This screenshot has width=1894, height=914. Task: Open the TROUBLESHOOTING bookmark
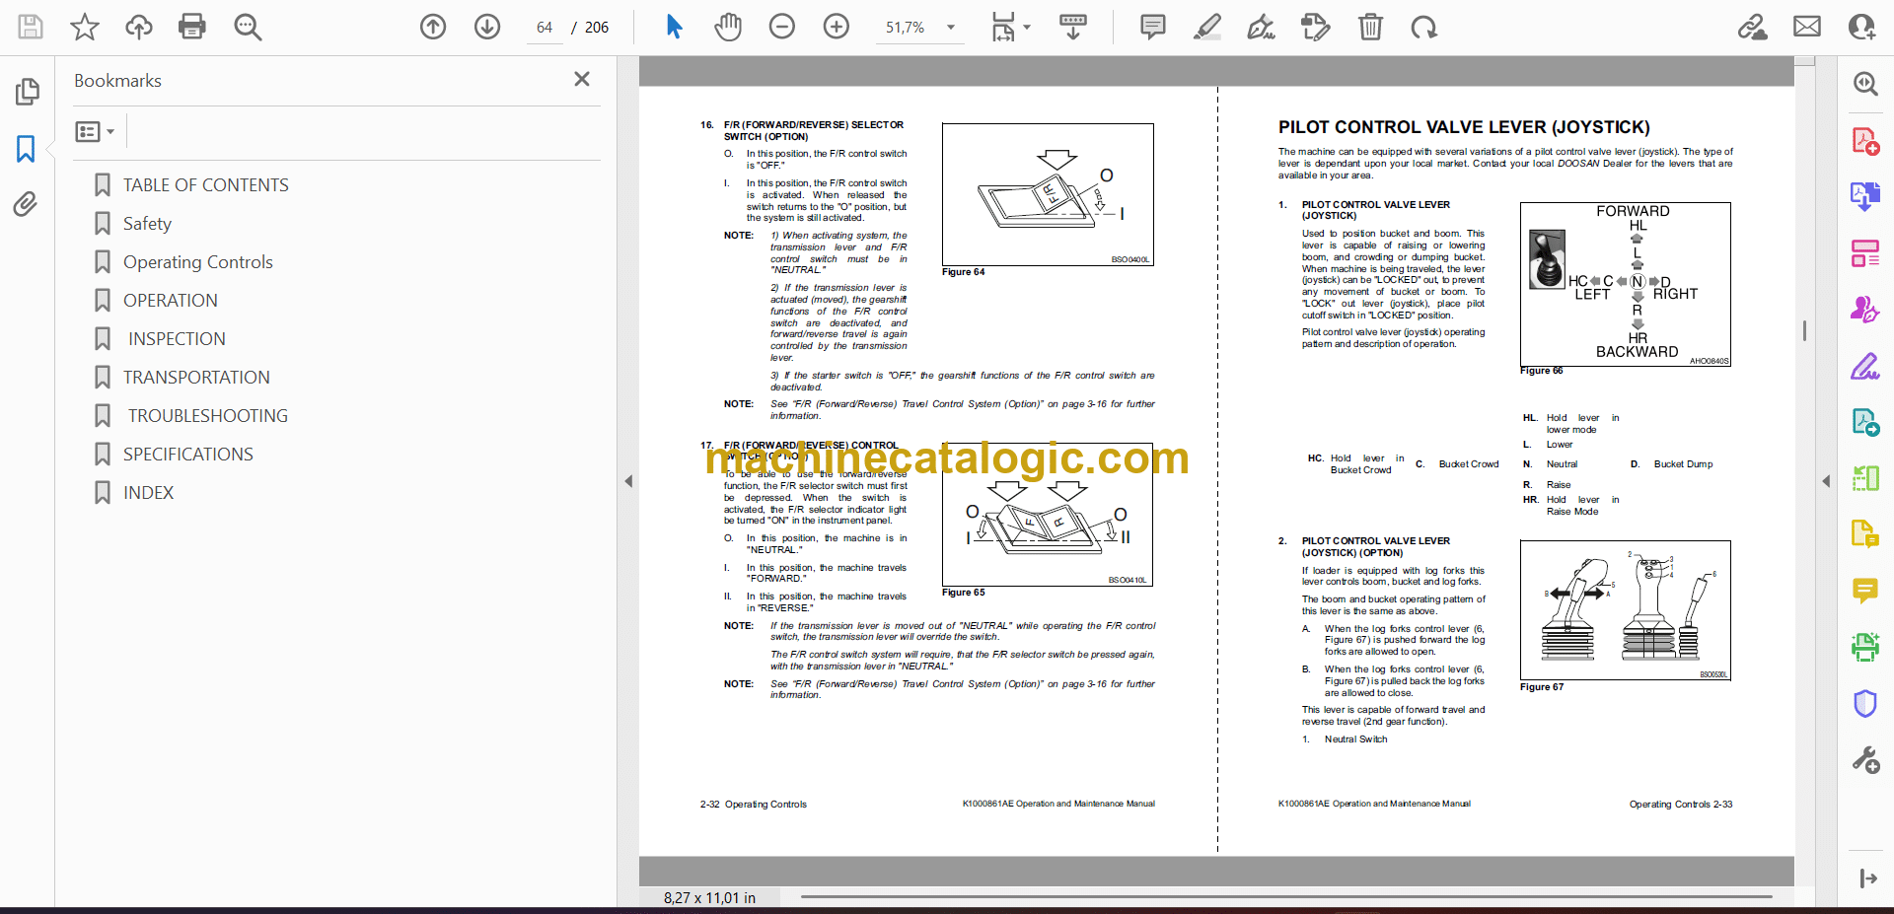[207, 416]
